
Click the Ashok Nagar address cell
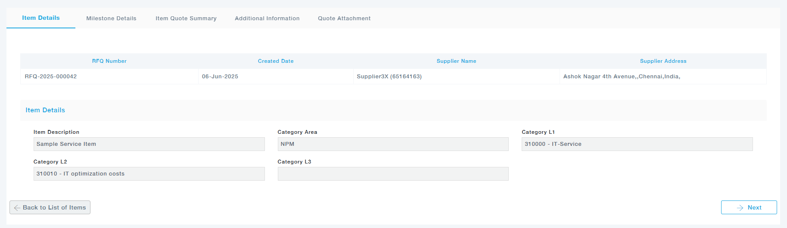(622, 77)
